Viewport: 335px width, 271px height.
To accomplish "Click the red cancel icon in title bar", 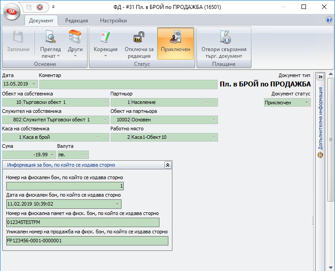I will 39,7.
